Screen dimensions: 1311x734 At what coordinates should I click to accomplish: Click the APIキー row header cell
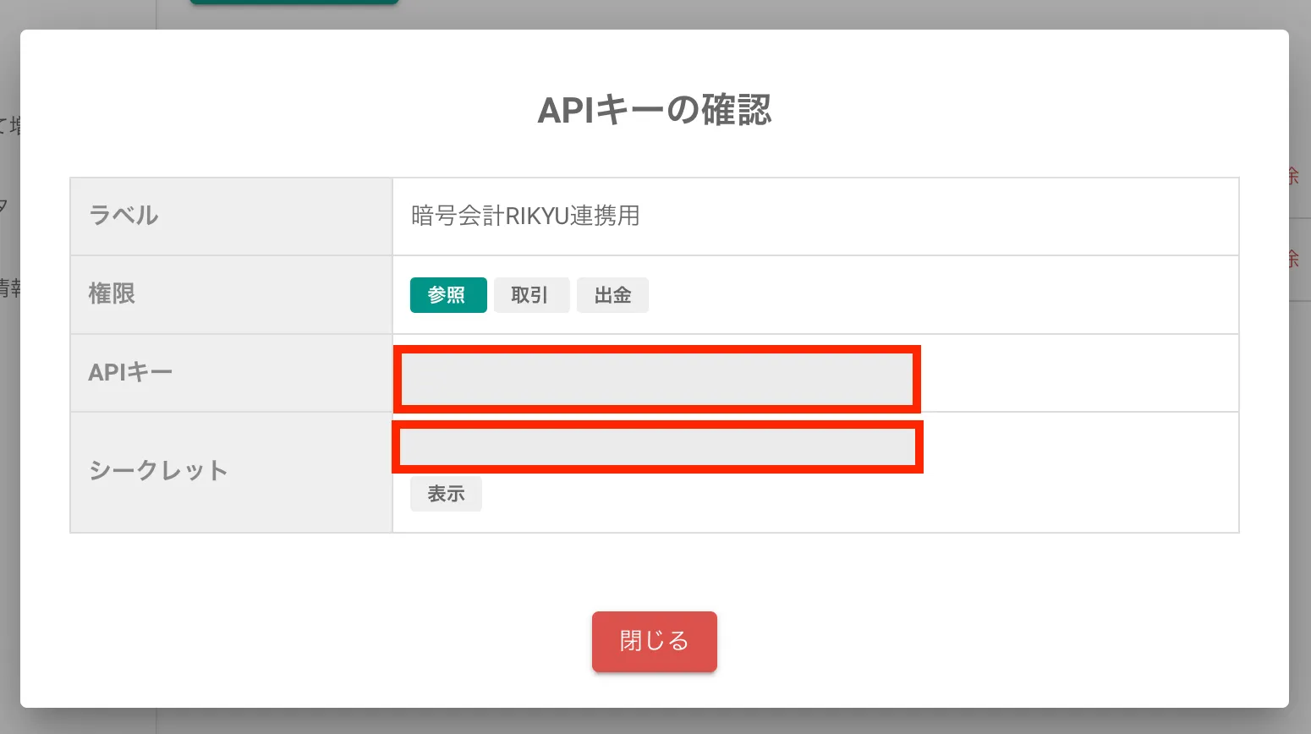[230, 373]
